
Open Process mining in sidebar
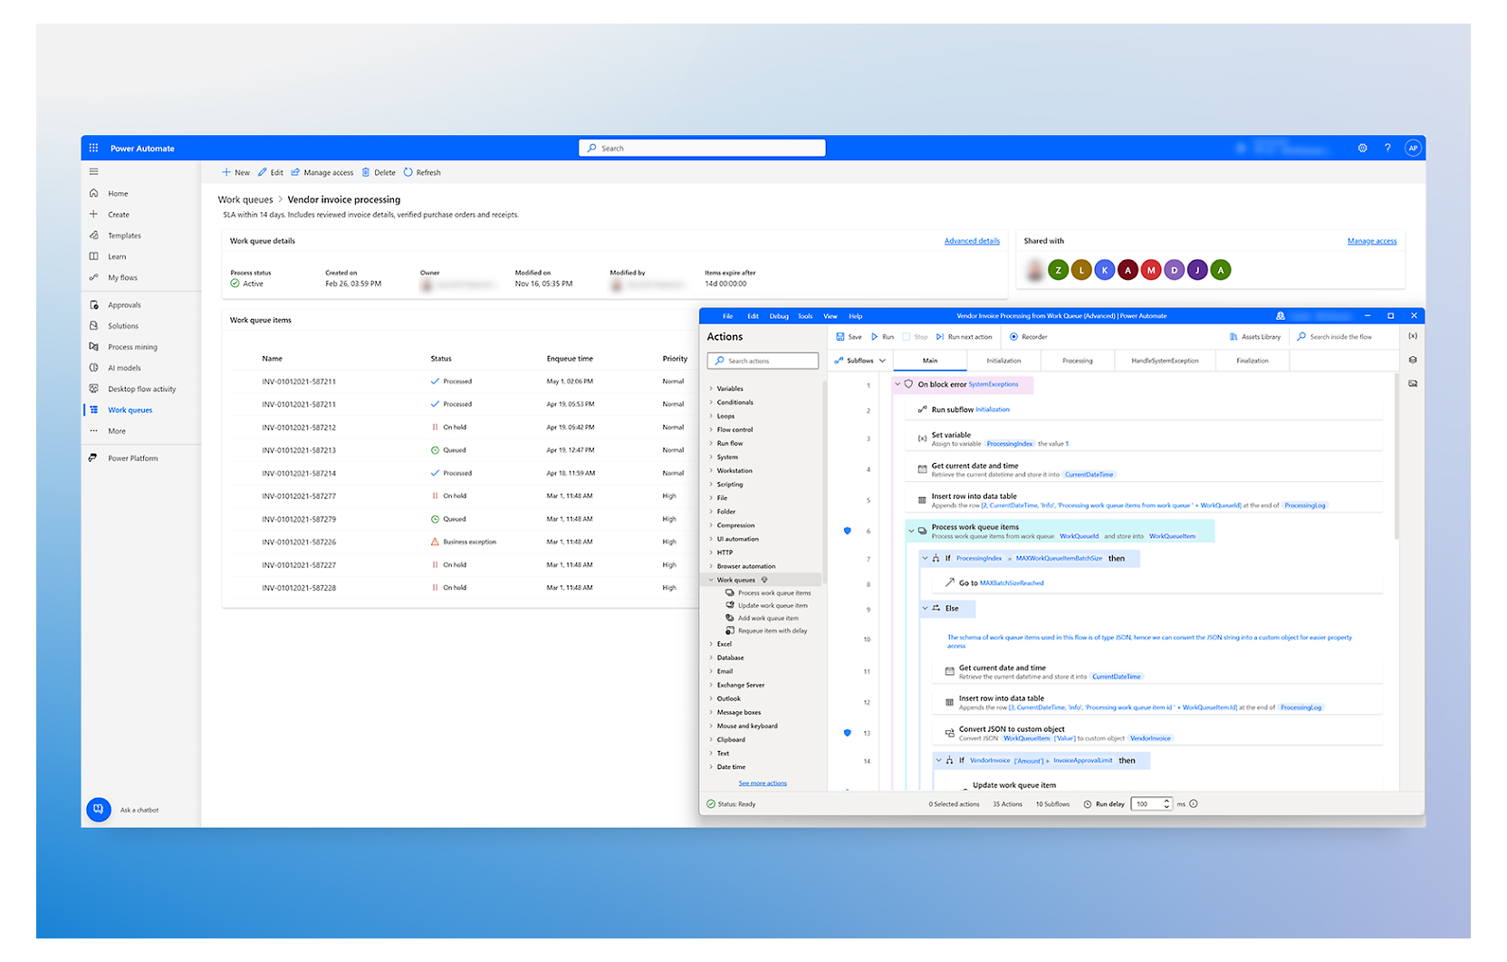point(132,347)
